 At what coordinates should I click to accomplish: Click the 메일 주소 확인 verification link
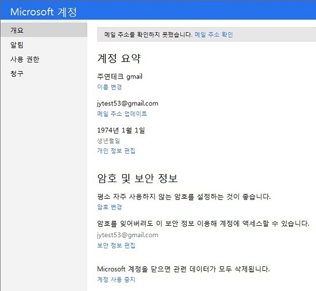pos(214,34)
